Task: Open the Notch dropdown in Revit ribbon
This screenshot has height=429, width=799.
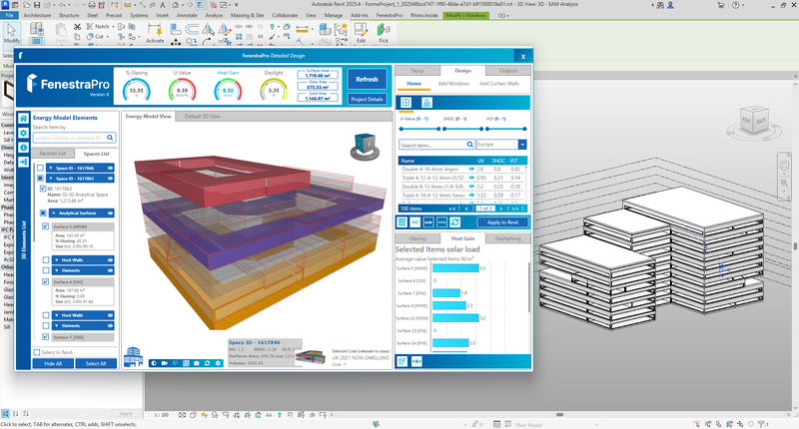Action: pos(113,27)
